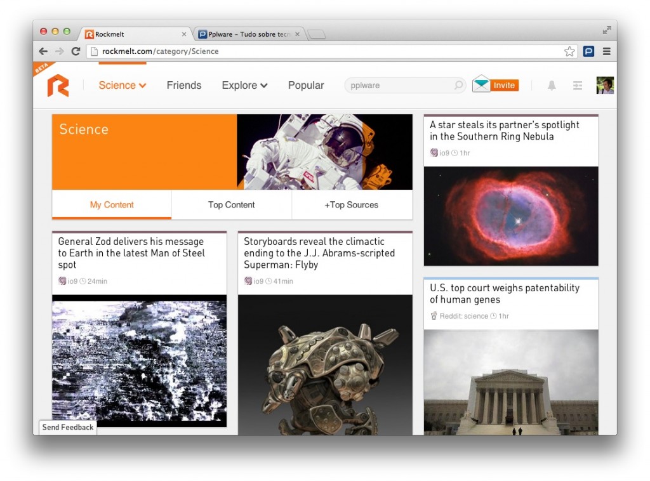The image size is (650, 481).
Task: Open the Chrome hamburger menu
Action: 606,51
